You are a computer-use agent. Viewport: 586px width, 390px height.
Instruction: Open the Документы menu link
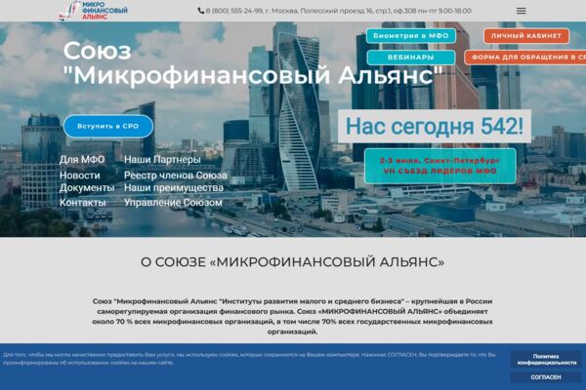pos(87,188)
